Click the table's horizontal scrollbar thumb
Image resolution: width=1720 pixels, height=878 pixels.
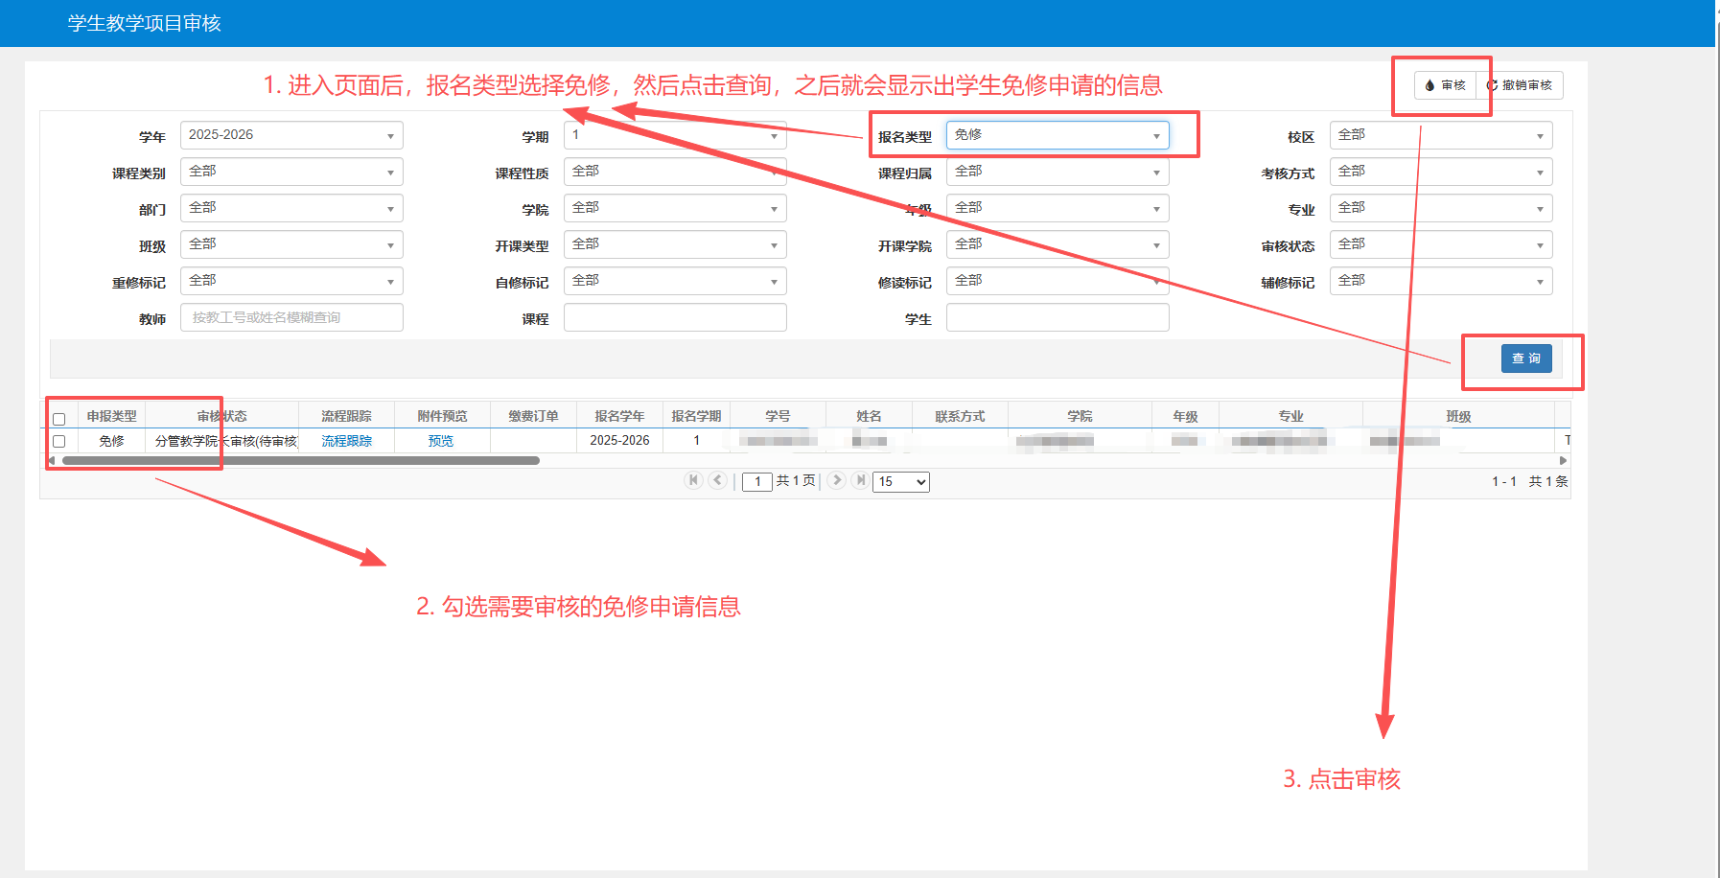300,461
